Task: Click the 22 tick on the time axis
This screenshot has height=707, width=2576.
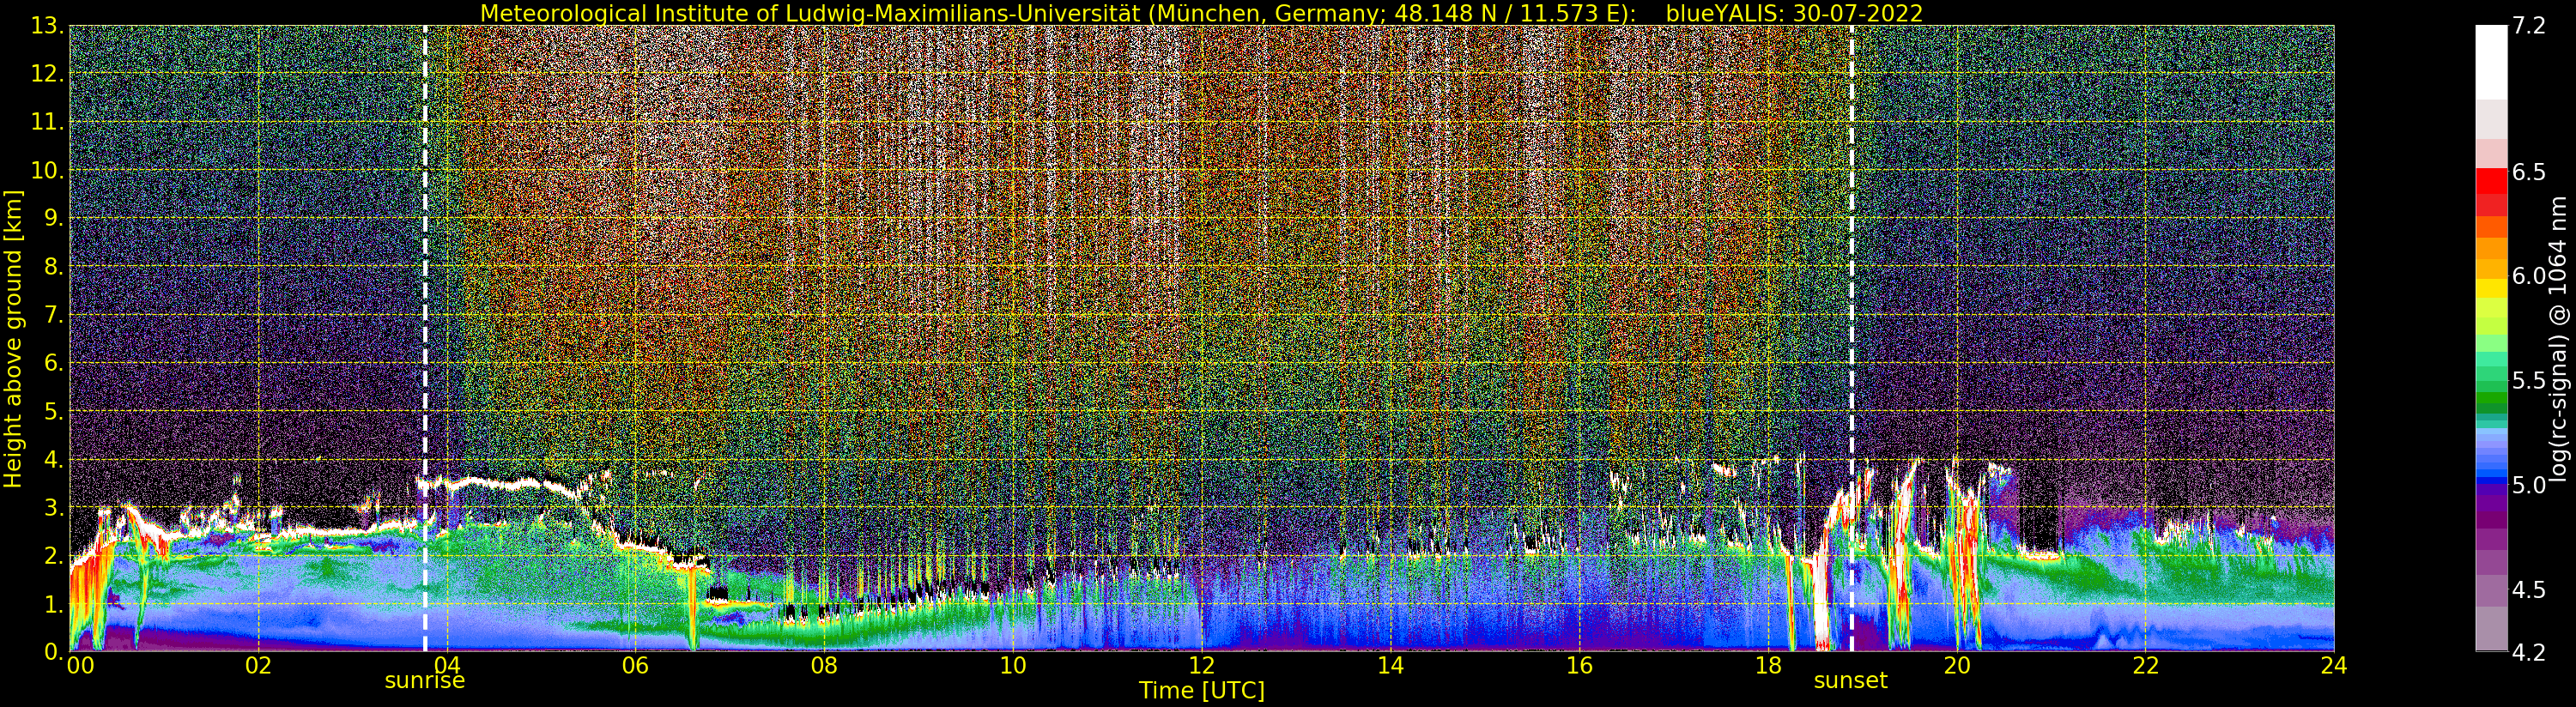Action: pyautogui.click(x=2146, y=665)
